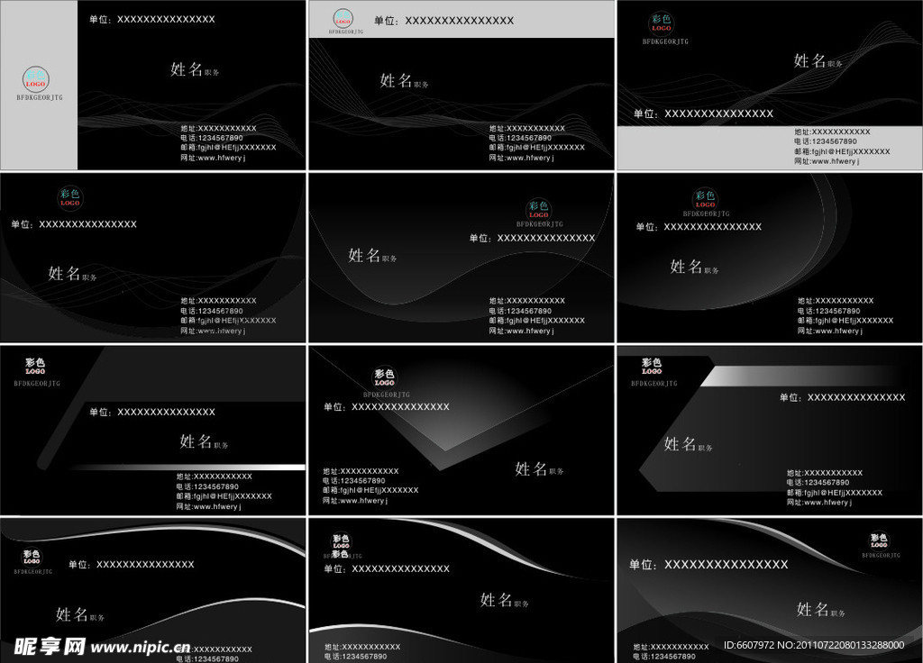Image resolution: width=923 pixels, height=663 pixels.
Task: Select the business card with gray bottom contact band
Action: click(770, 85)
